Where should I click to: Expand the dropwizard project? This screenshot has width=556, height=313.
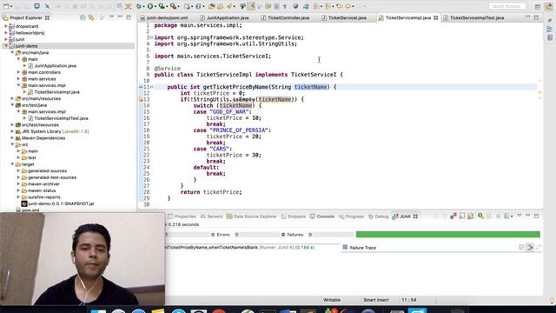pos(6,26)
